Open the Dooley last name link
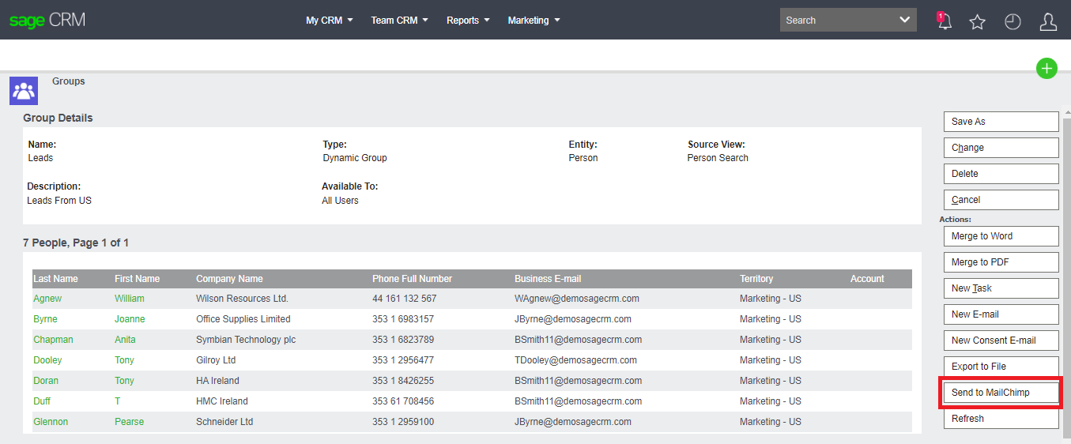The image size is (1071, 444). (x=47, y=360)
